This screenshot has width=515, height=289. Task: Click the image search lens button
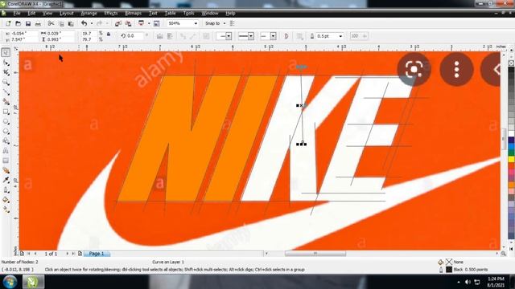tap(414, 69)
